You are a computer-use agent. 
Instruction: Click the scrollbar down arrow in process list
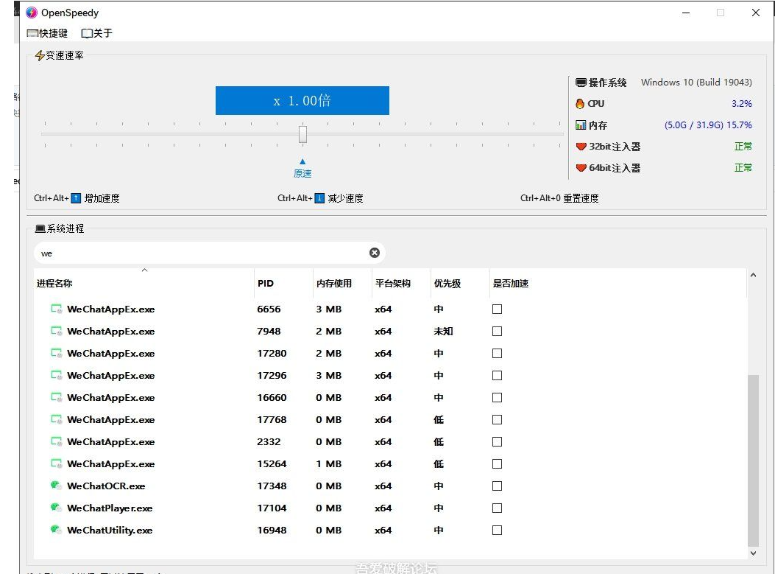(752, 553)
